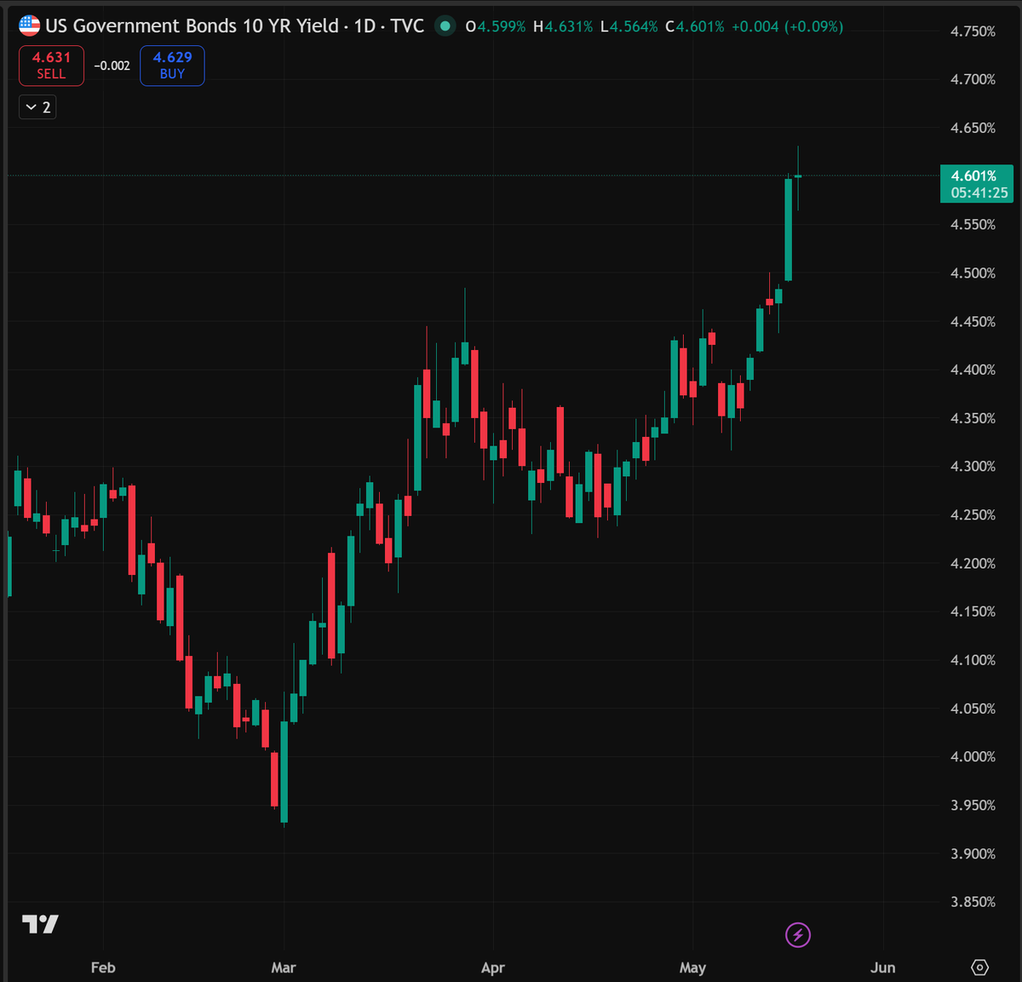Image resolution: width=1022 pixels, height=982 pixels.
Task: Click the 4.601% current price label
Action: point(973,176)
